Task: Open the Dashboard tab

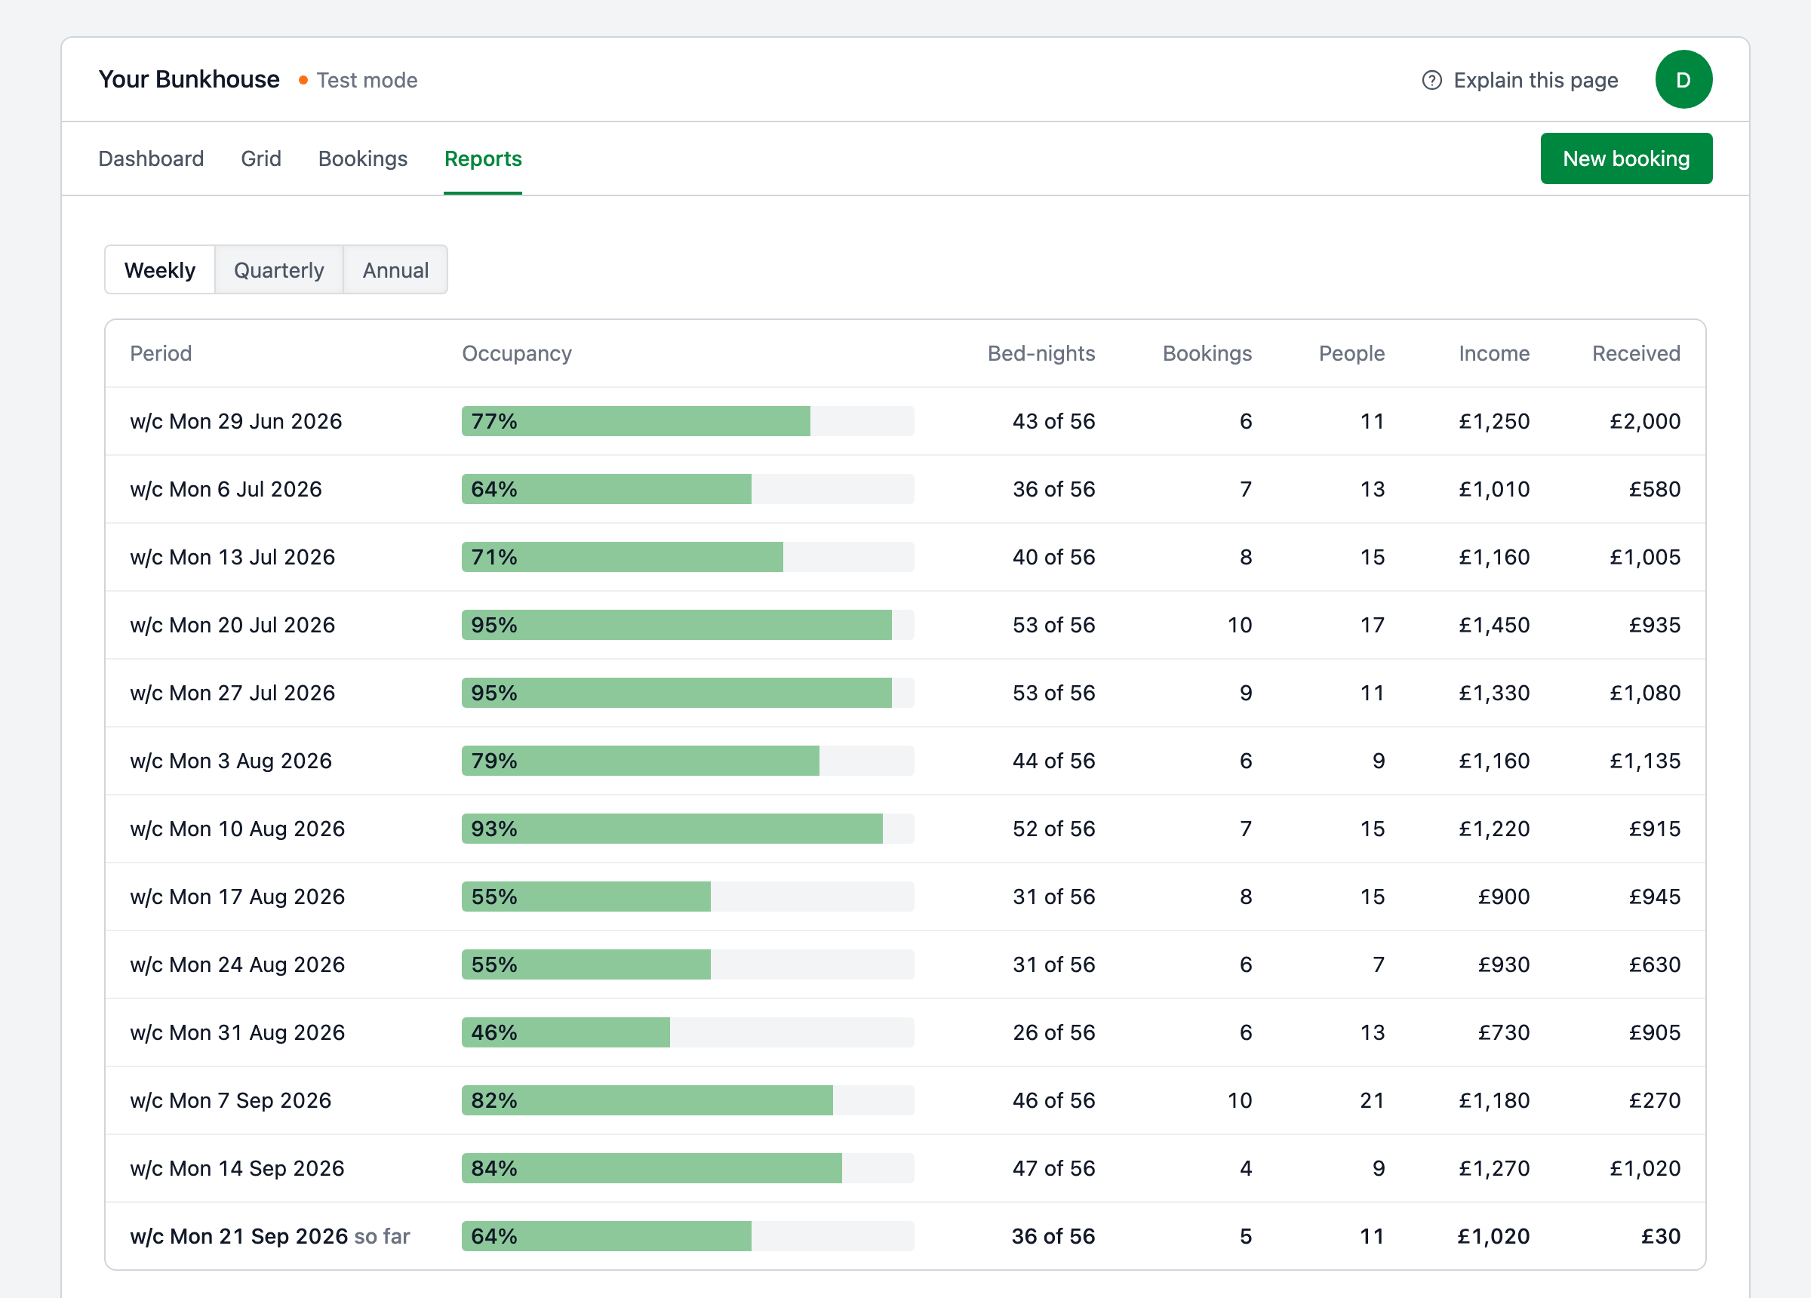Action: point(151,159)
